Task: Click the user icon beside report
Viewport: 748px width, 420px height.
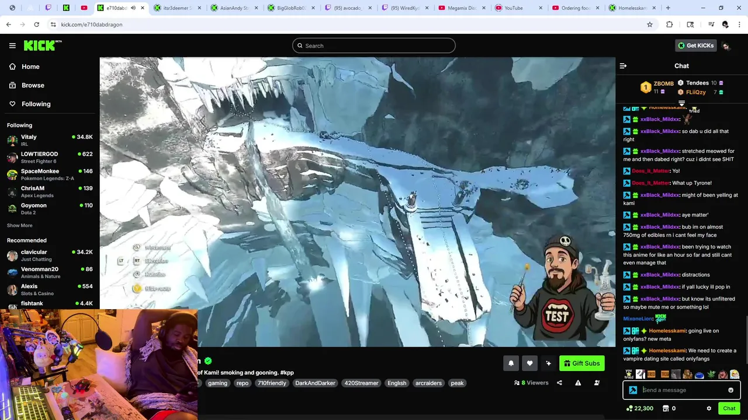Action: (597, 383)
